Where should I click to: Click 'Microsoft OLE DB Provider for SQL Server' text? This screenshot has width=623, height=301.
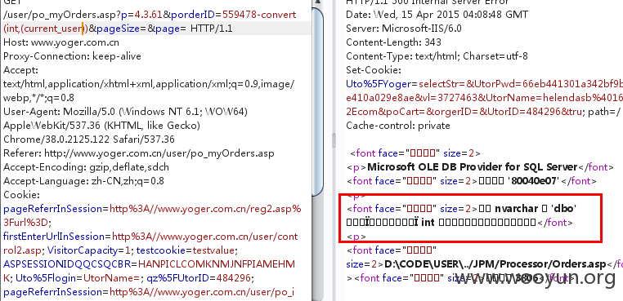472,167
